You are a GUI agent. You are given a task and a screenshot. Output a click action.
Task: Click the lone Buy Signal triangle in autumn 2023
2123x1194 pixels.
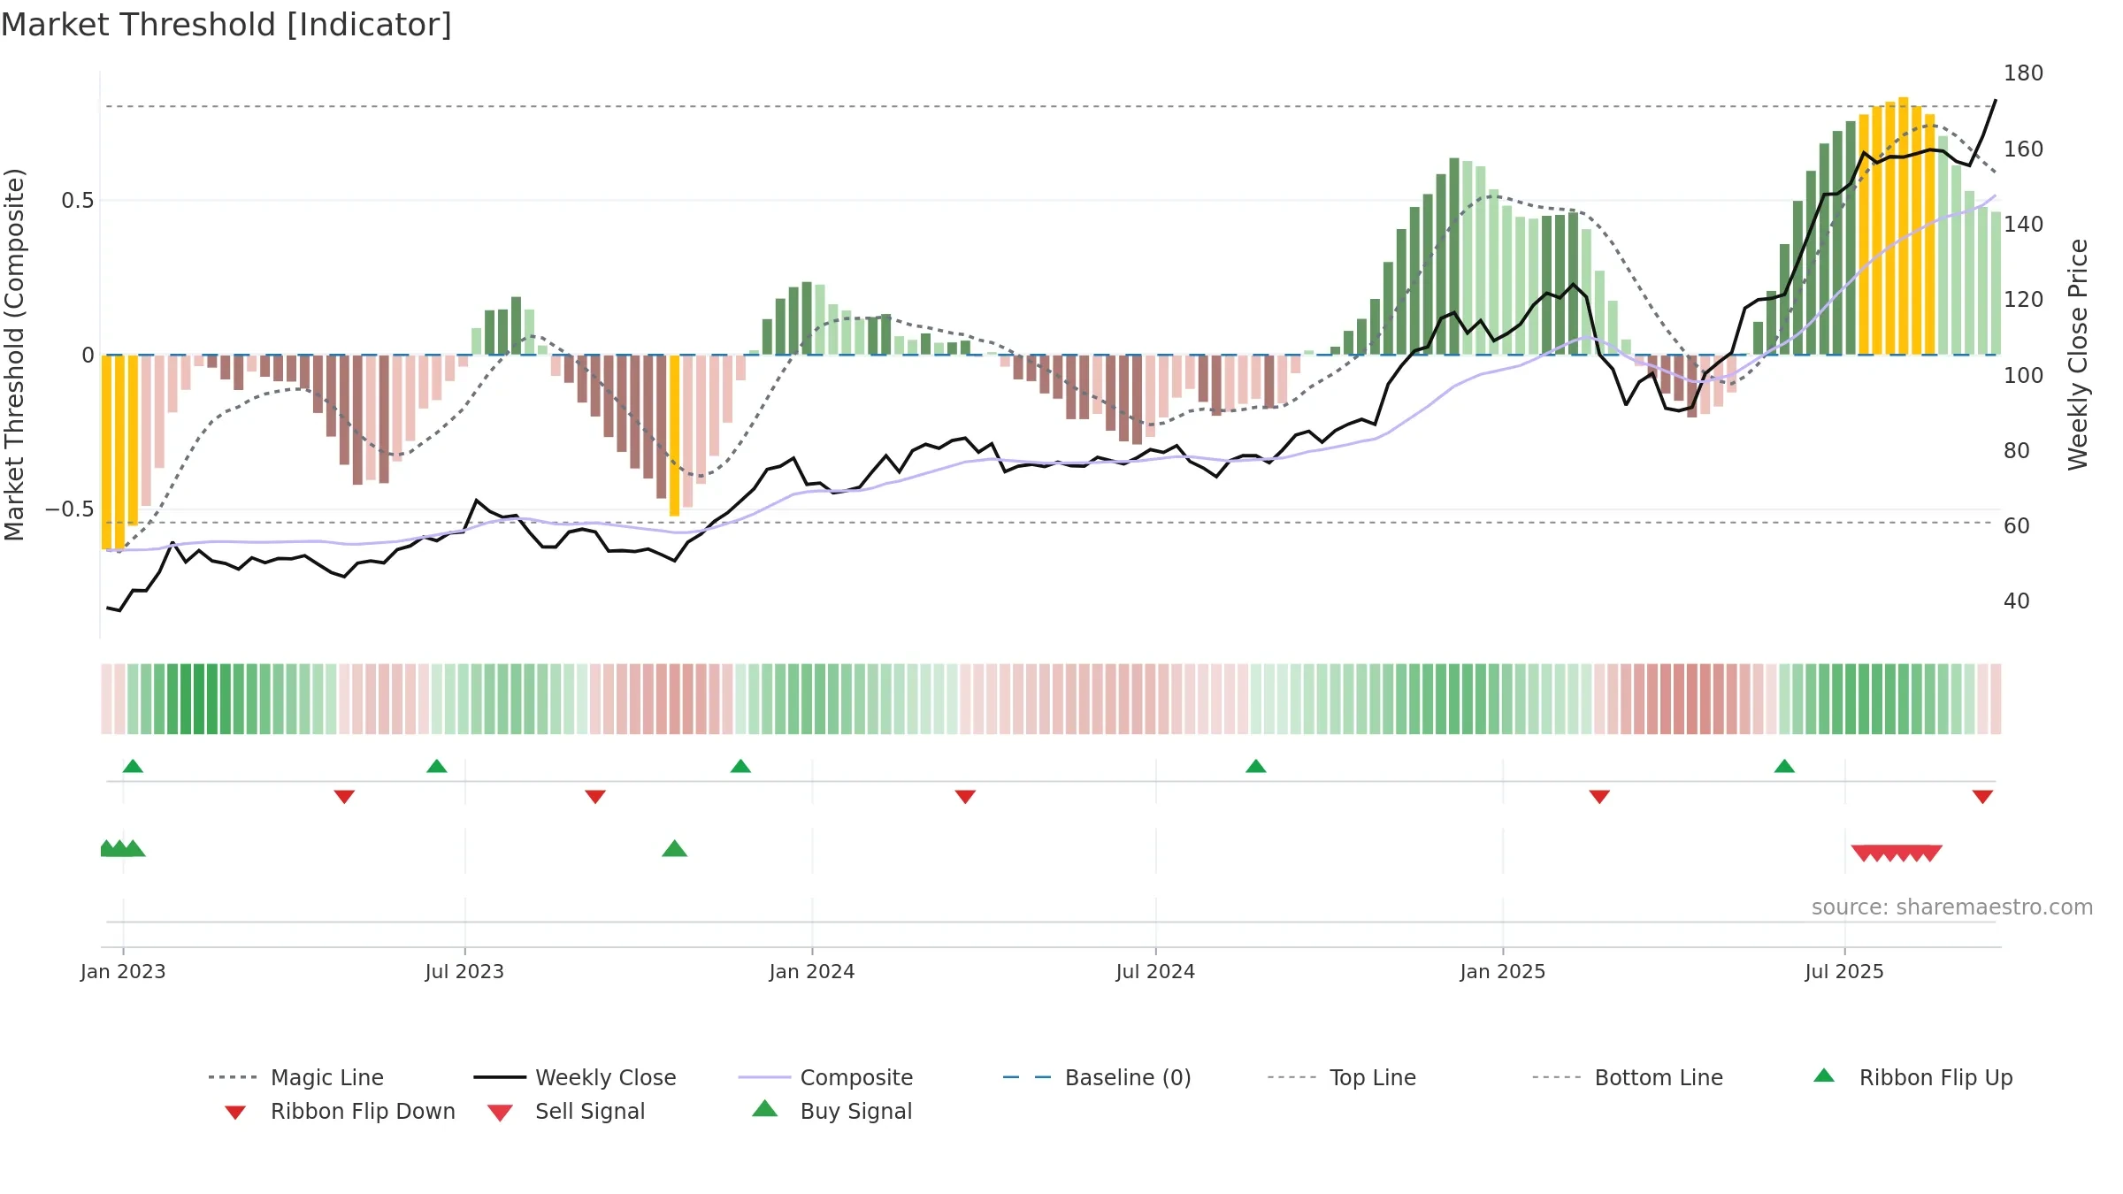pyautogui.click(x=675, y=849)
